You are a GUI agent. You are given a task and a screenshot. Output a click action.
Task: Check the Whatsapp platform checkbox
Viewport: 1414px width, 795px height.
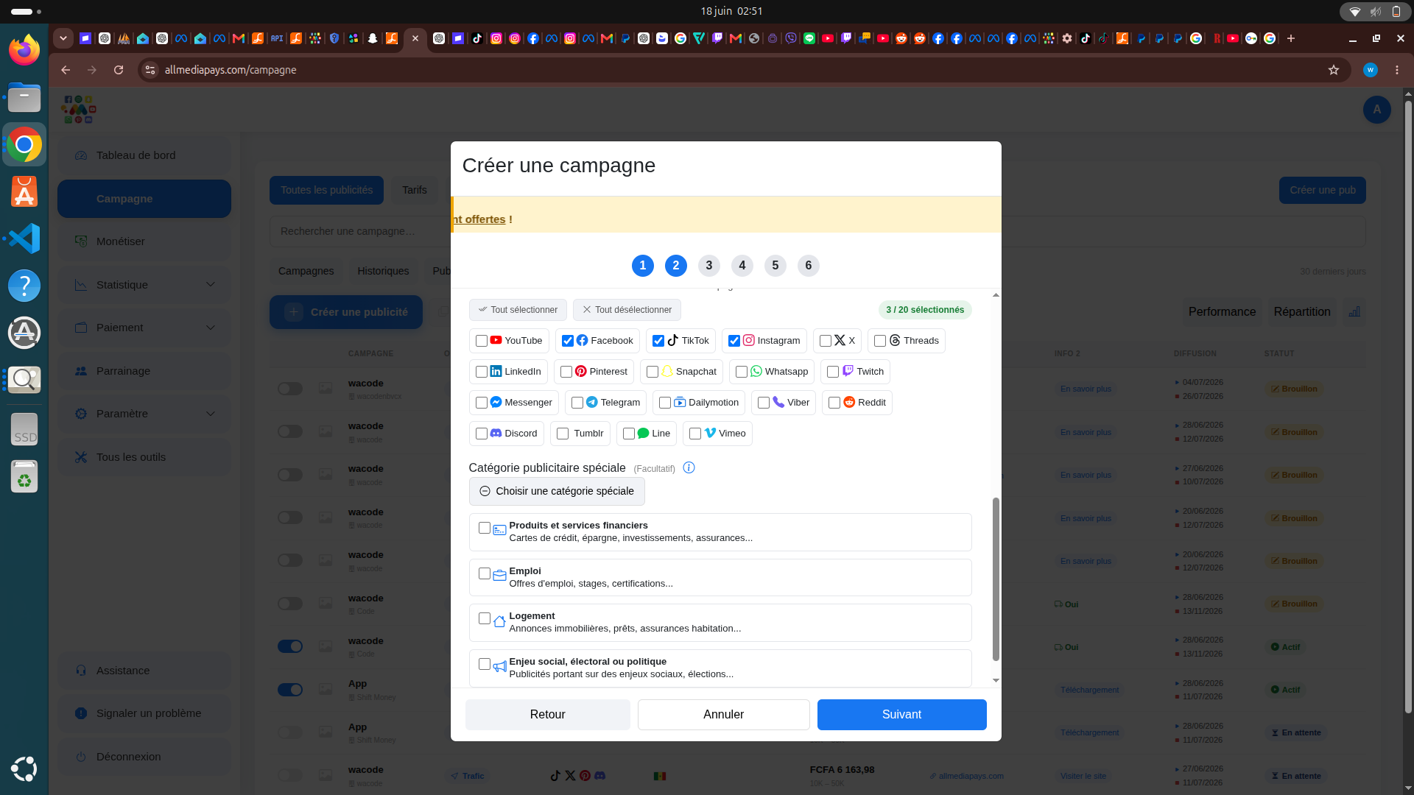742,372
